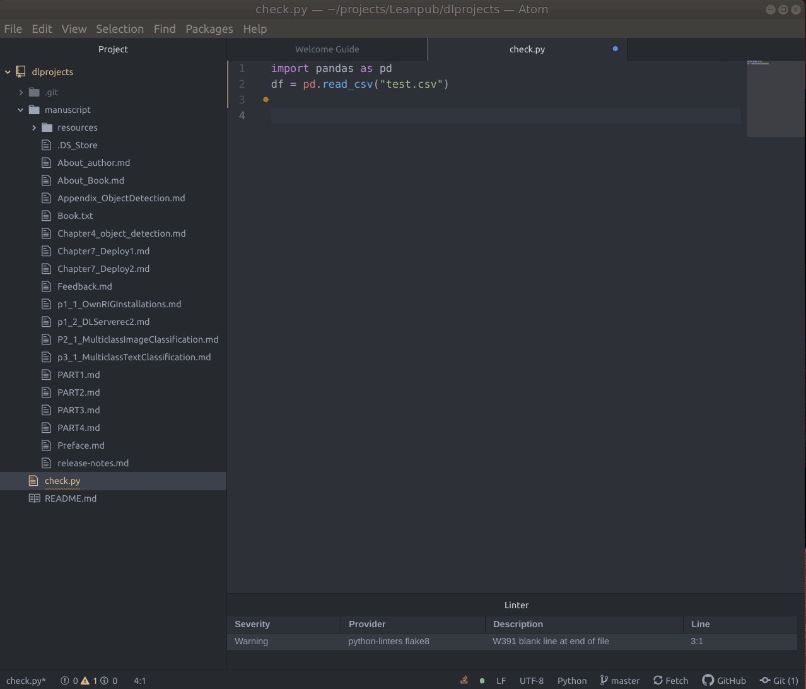Click the Stack Overflow status bar icon
806x689 pixels.
pyautogui.click(x=464, y=680)
